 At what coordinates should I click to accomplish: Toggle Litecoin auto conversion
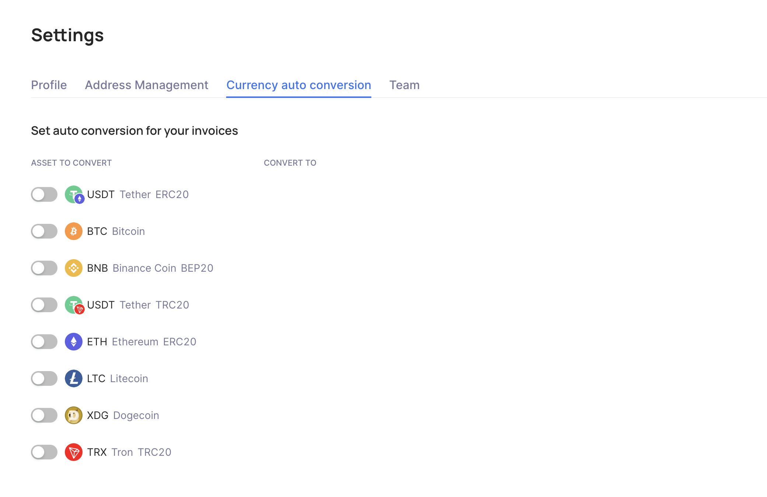coord(44,378)
